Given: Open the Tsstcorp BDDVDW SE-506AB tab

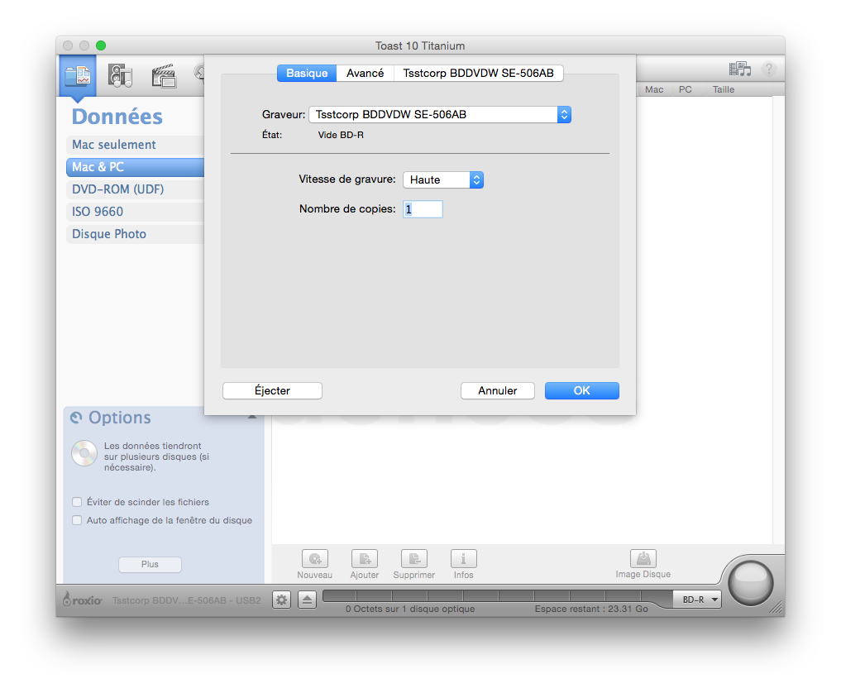Looking at the screenshot, I should pos(478,74).
